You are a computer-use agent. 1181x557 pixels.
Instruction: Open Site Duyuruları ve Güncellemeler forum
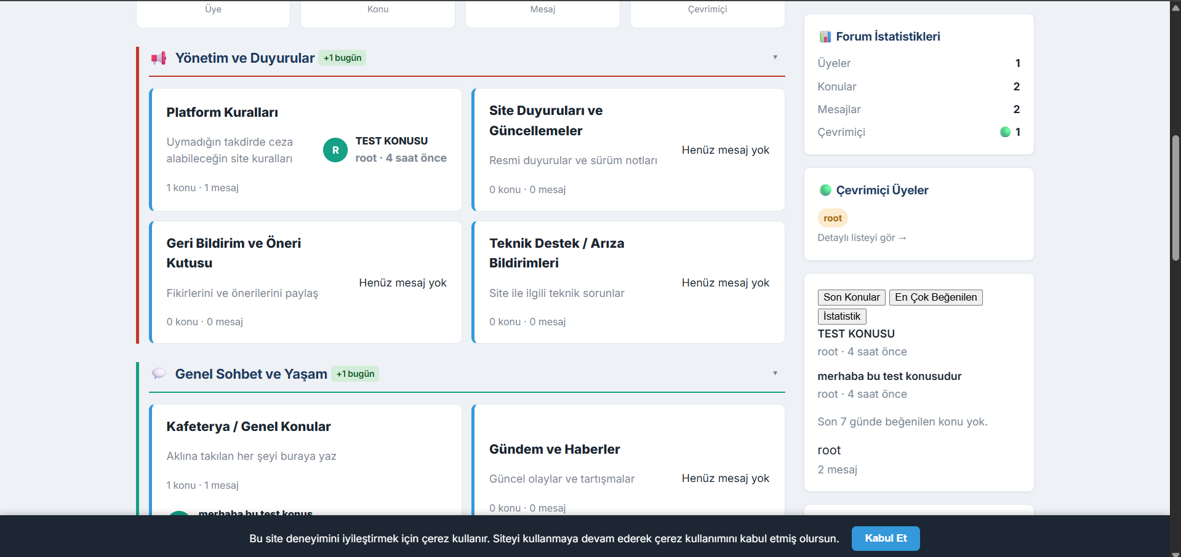(546, 120)
